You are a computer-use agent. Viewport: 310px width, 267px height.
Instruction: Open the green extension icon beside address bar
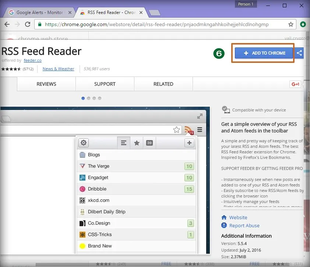(x=303, y=24)
